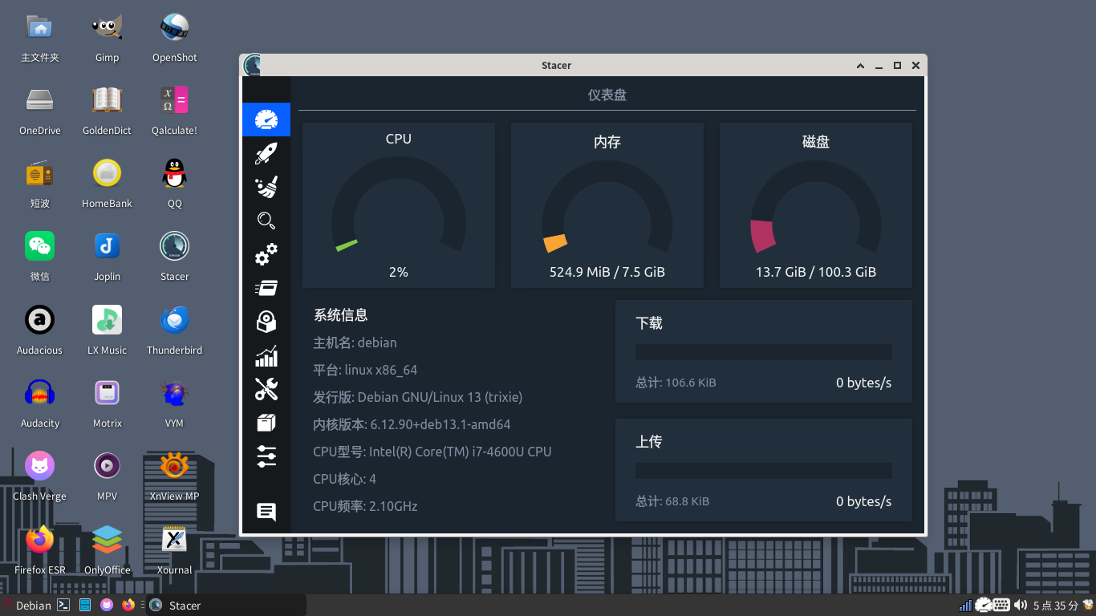
Task: Open the Settings sliders icon in Stacer
Action: 266,456
